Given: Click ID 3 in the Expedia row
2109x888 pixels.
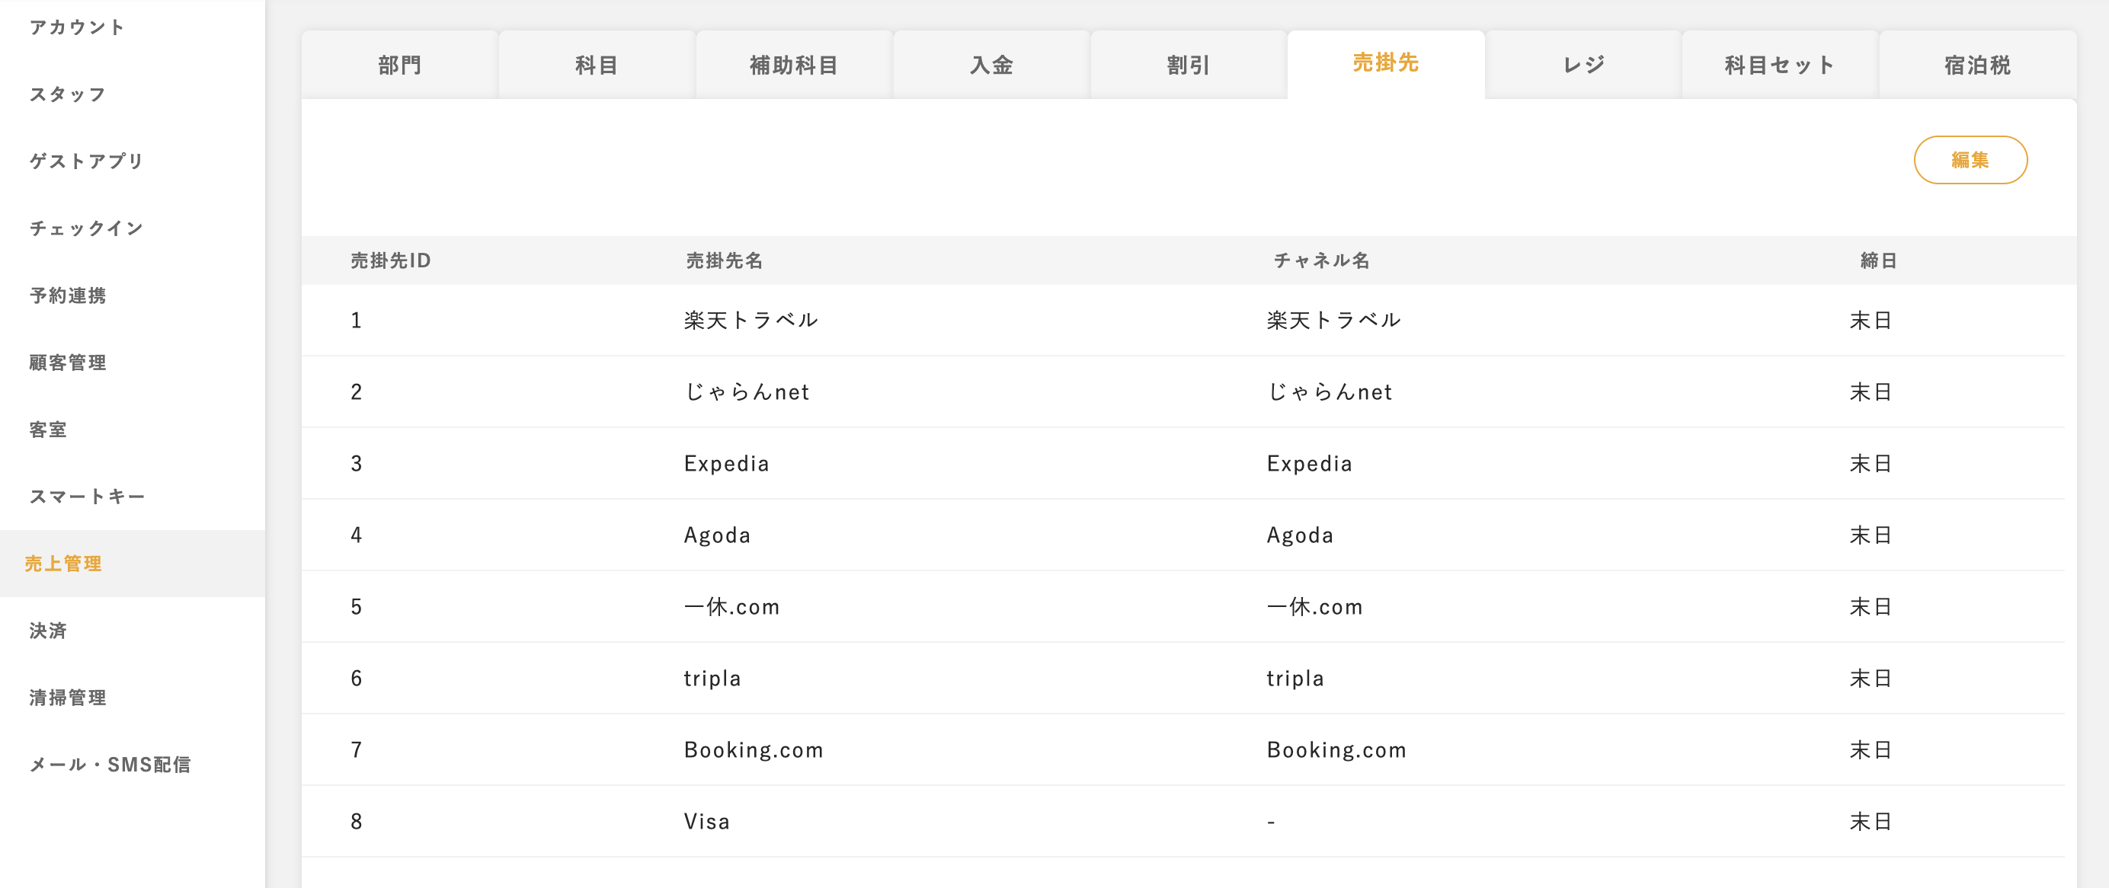Looking at the screenshot, I should pyautogui.click(x=356, y=464).
